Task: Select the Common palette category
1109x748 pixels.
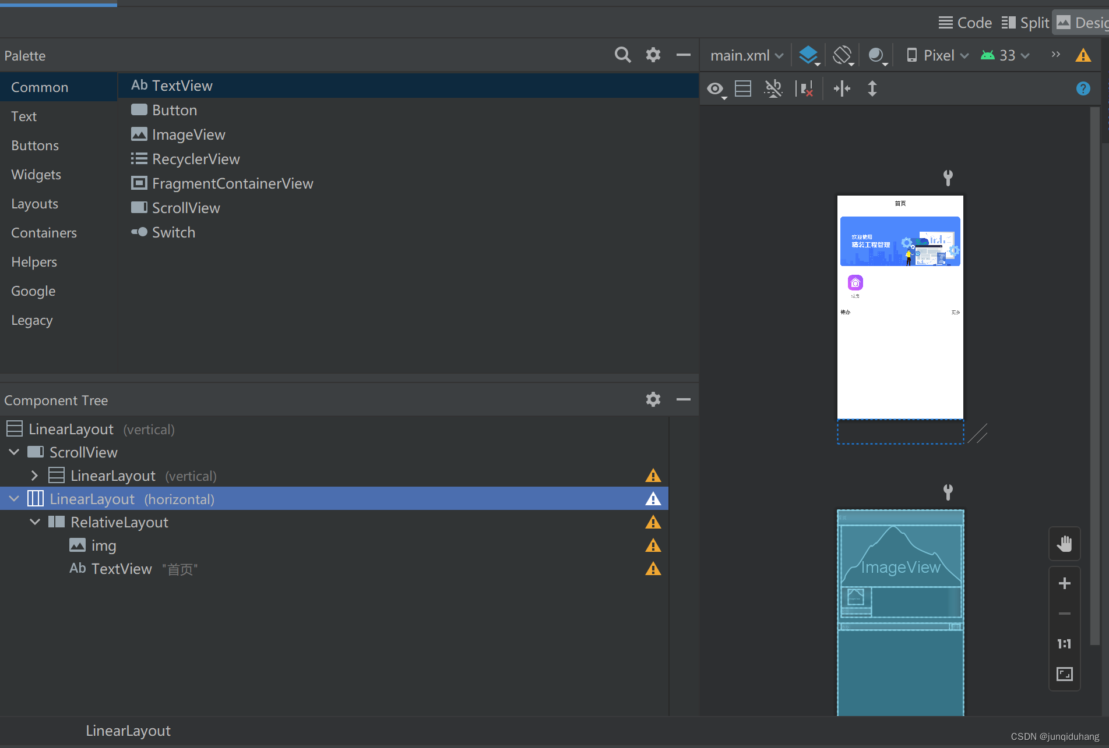Action: tap(58, 87)
